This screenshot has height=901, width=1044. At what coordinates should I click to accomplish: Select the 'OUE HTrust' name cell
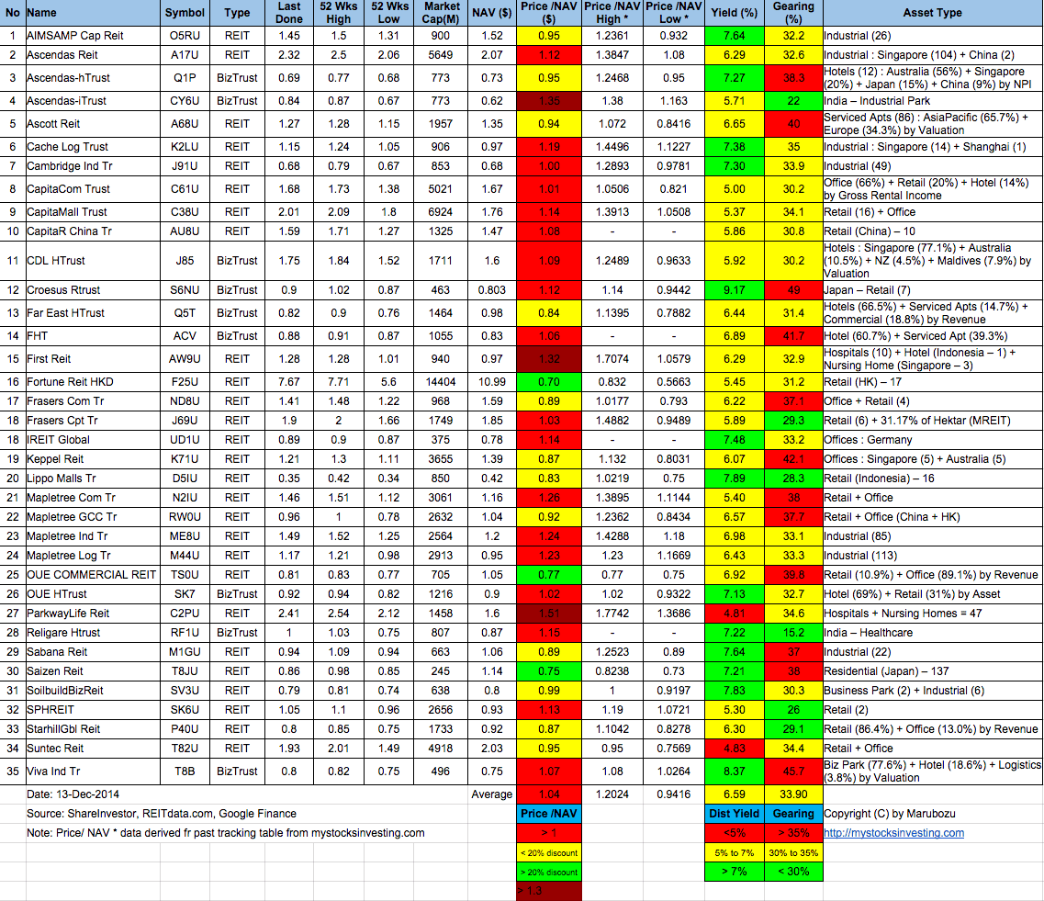tap(93, 594)
